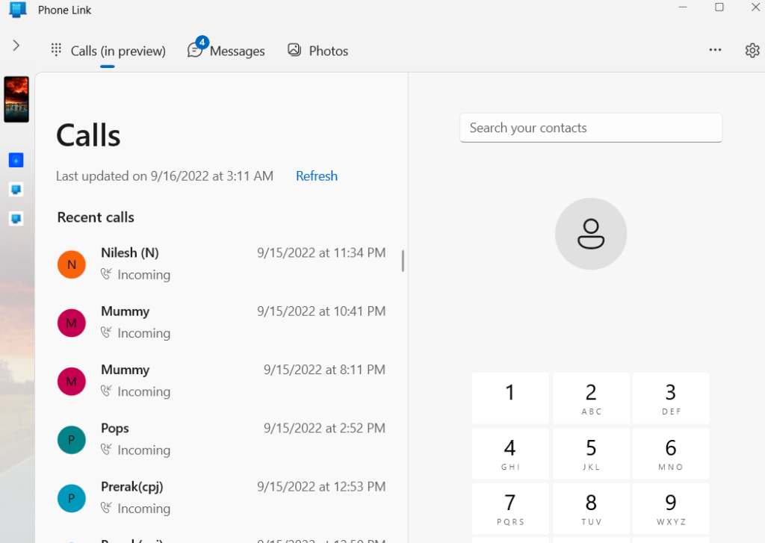
Task: Open the three-dot more options menu
Action: click(x=715, y=50)
